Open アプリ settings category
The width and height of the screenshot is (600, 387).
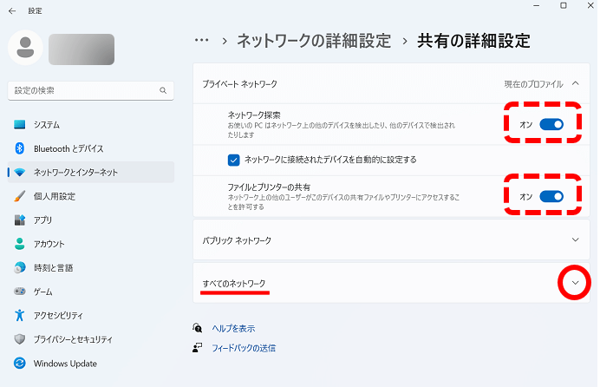pos(42,220)
